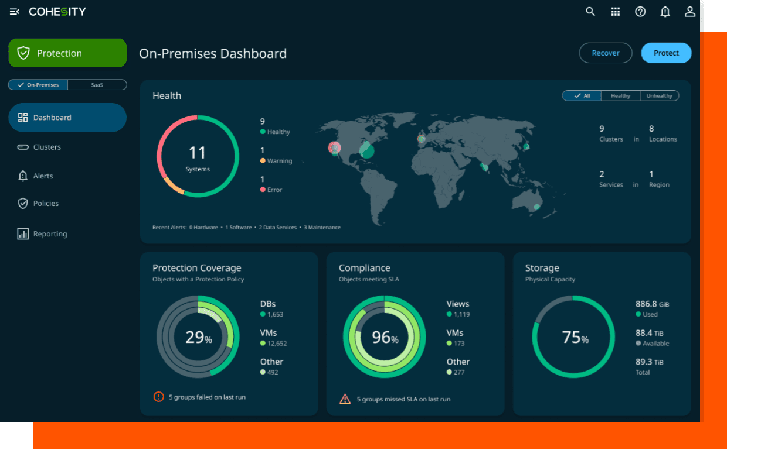
Task: Select the red error marker on the map
Action: pos(334,147)
